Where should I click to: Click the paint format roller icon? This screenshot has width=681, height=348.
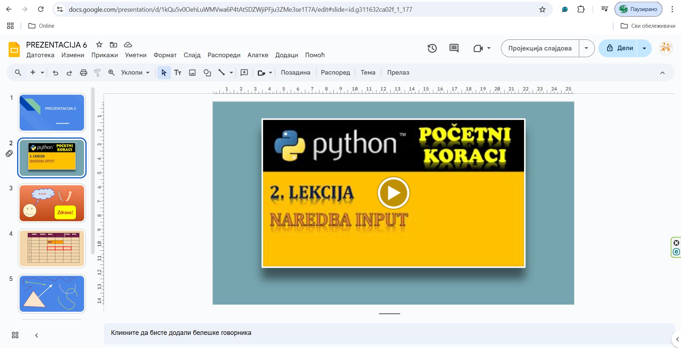tap(97, 73)
